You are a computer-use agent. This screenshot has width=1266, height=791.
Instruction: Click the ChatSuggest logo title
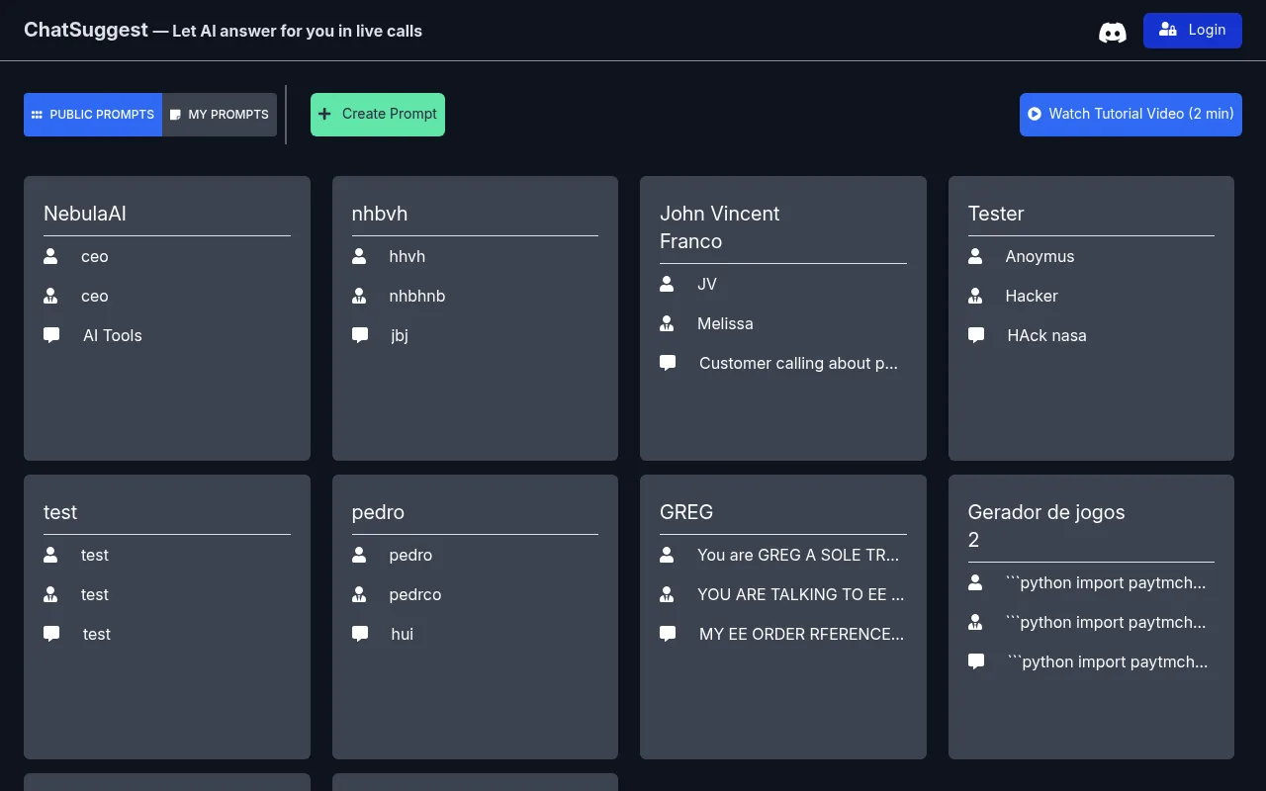tap(86, 30)
